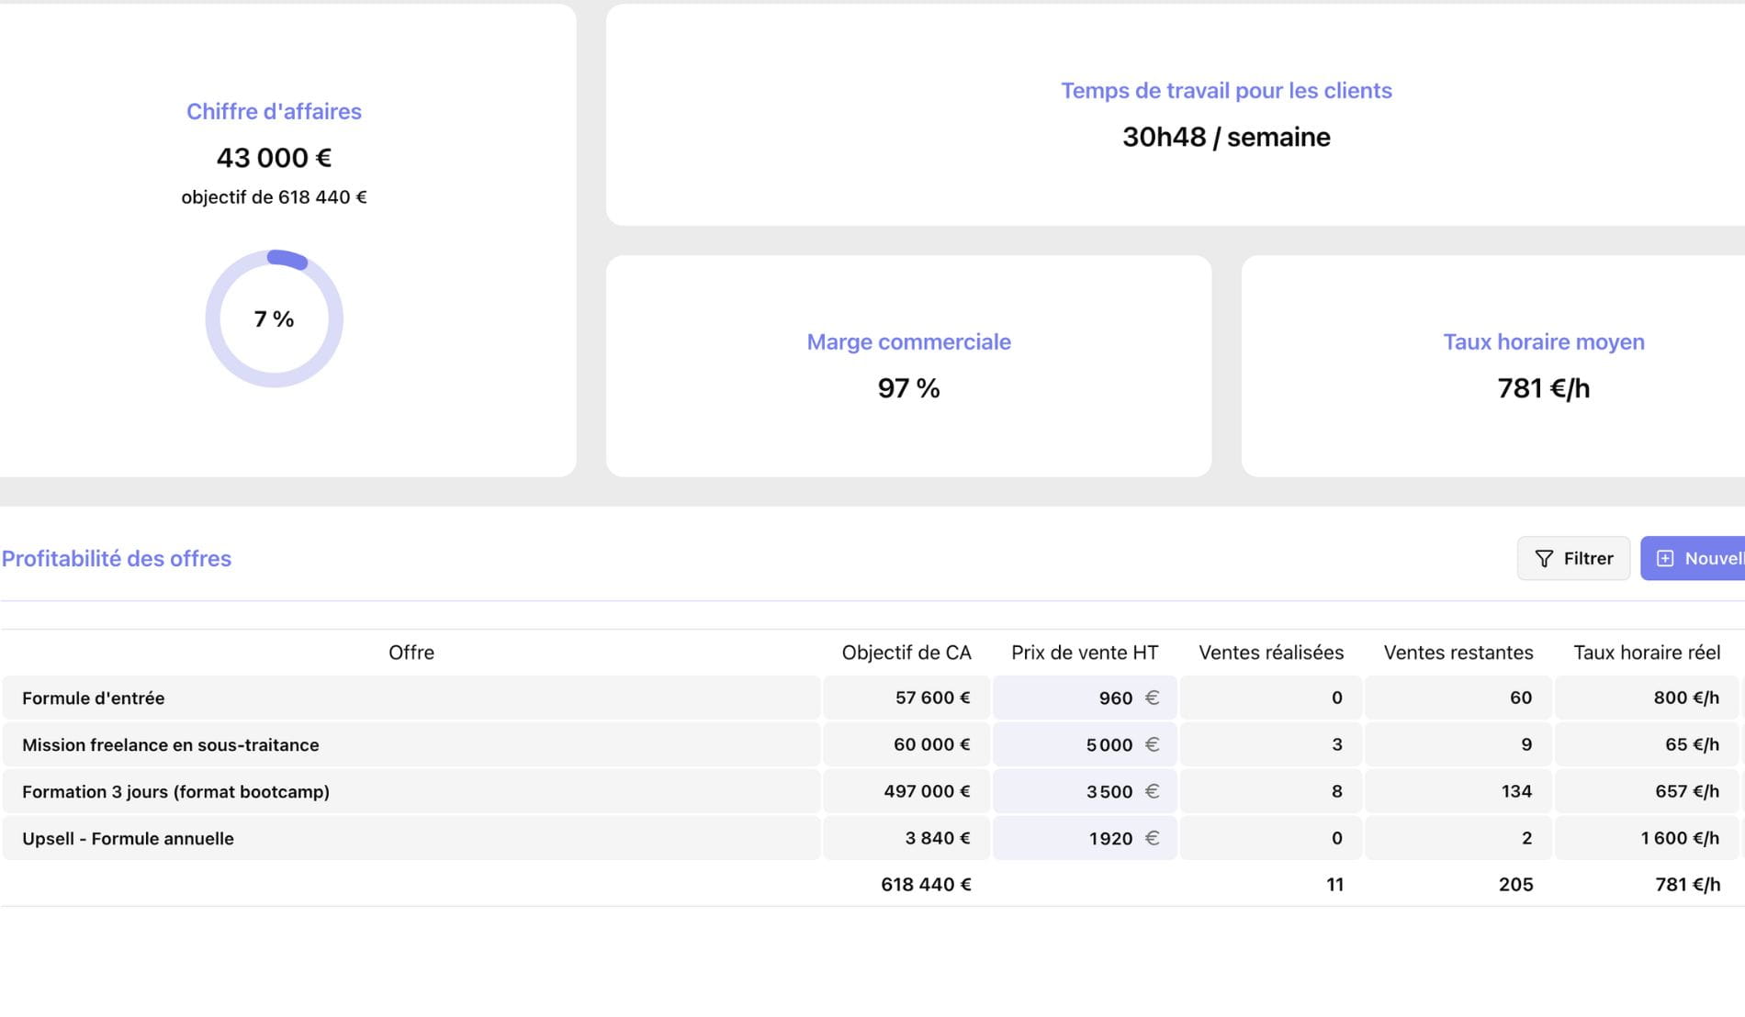Click the 97 % margin value
Viewport: 1745px width, 1017px height.
(908, 388)
